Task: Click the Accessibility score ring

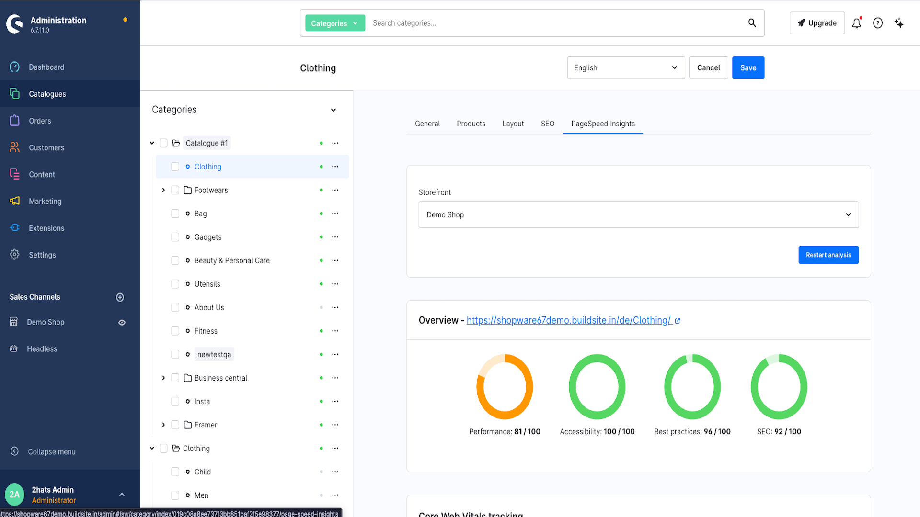Action: click(x=597, y=386)
